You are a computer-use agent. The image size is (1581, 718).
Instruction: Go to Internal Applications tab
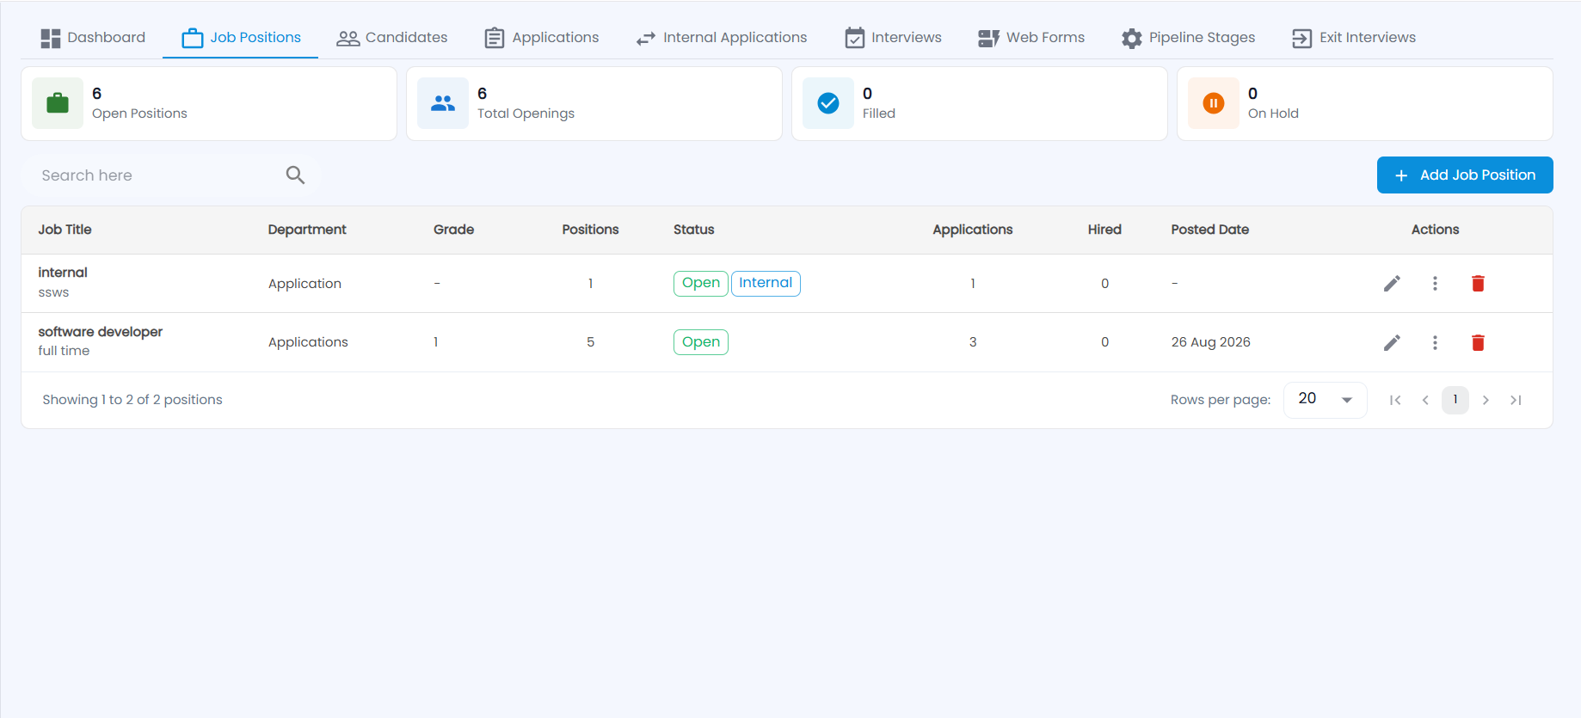[722, 38]
